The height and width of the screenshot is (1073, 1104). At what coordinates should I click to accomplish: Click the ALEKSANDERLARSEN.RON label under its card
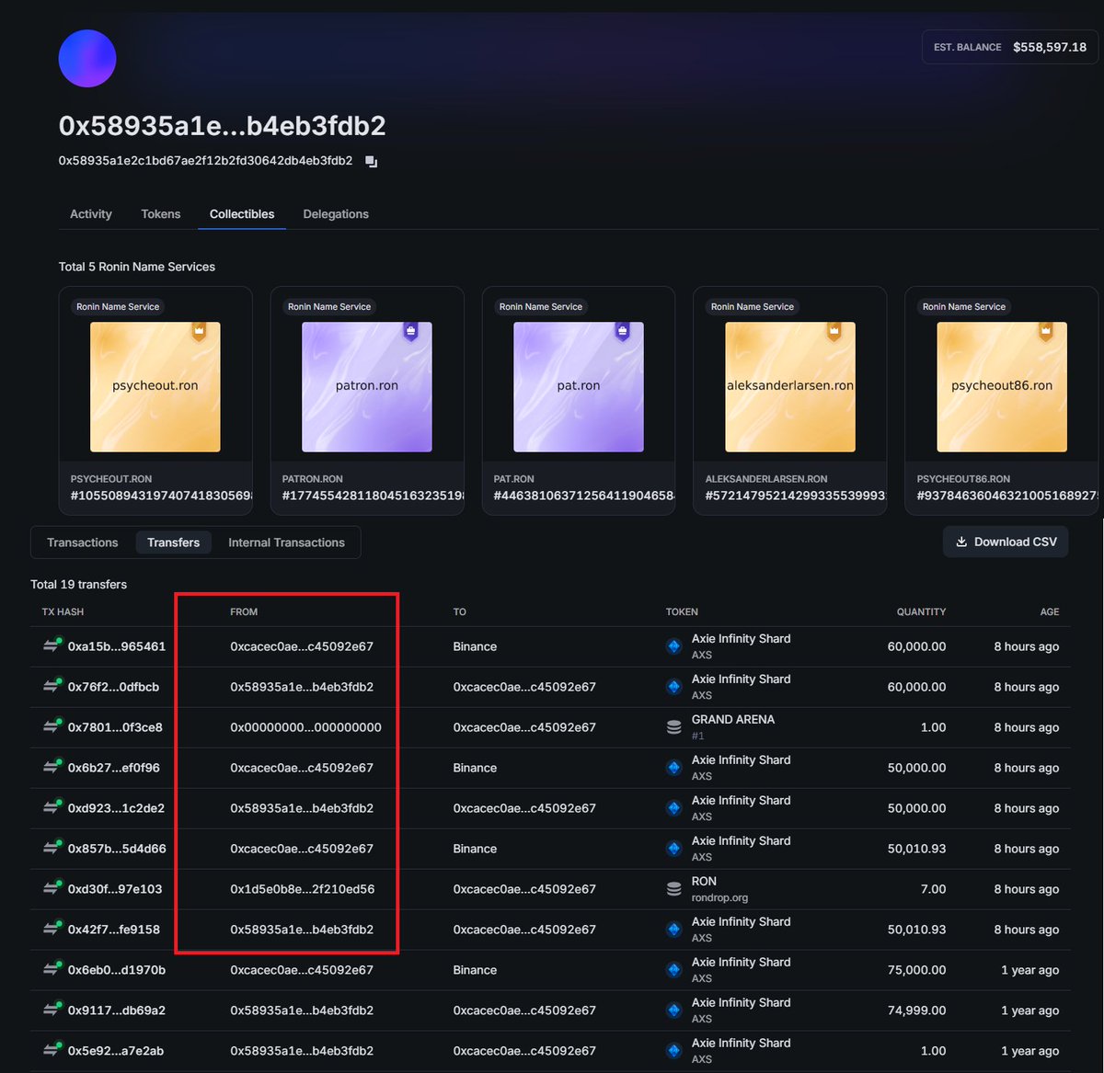[x=766, y=479]
